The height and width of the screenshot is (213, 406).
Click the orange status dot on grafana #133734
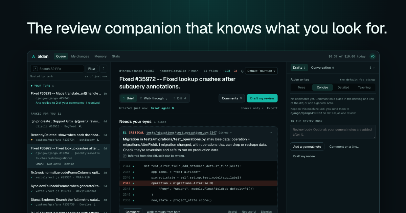32,139
